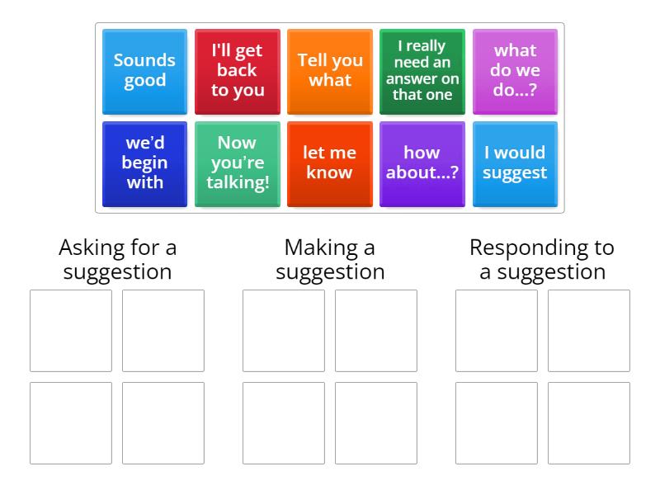Click the bottom-left slot under 'Responding to a suggestion'
Image resolution: width=660 pixels, height=495 pixels.
tap(498, 422)
